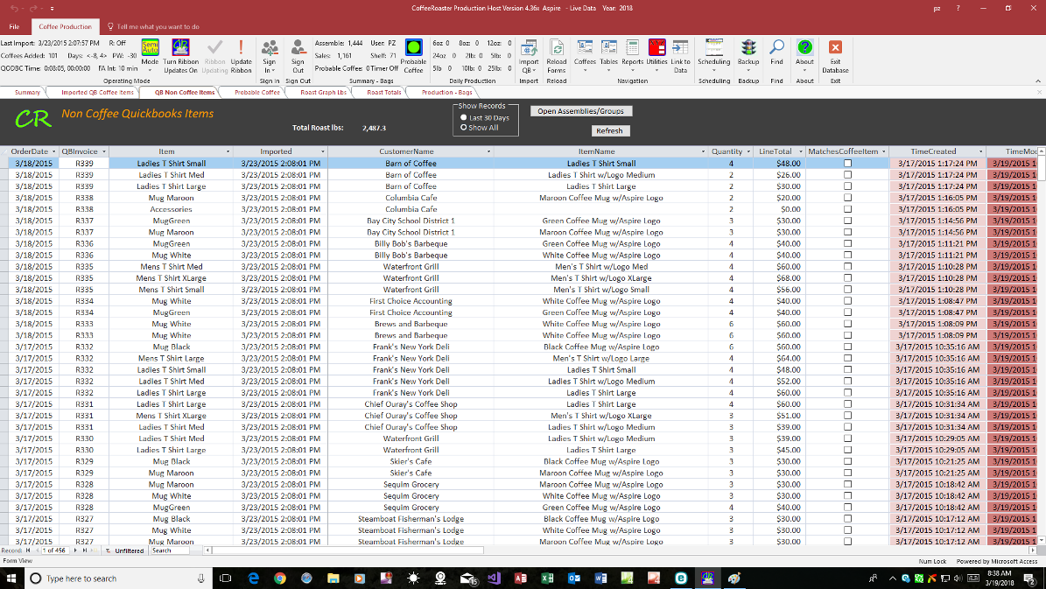Click the green Probable Coffee icon

pos(414,48)
